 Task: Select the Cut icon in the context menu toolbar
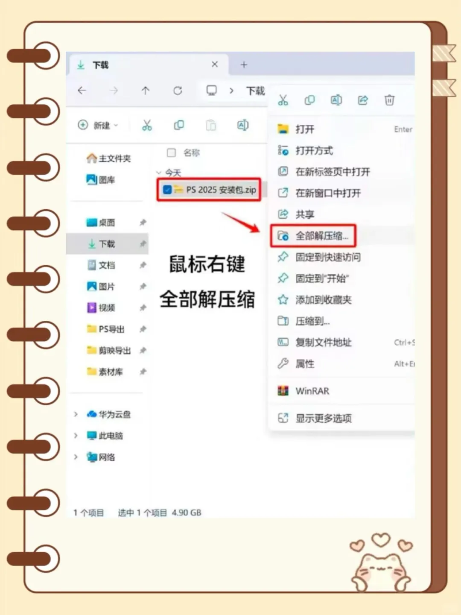pyautogui.click(x=283, y=100)
